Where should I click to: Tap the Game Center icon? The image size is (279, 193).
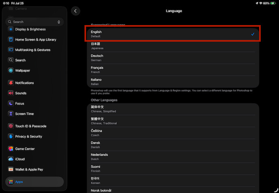pos(11,148)
